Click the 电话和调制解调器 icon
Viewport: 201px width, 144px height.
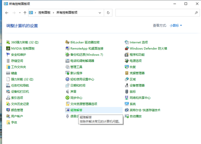point(68,61)
